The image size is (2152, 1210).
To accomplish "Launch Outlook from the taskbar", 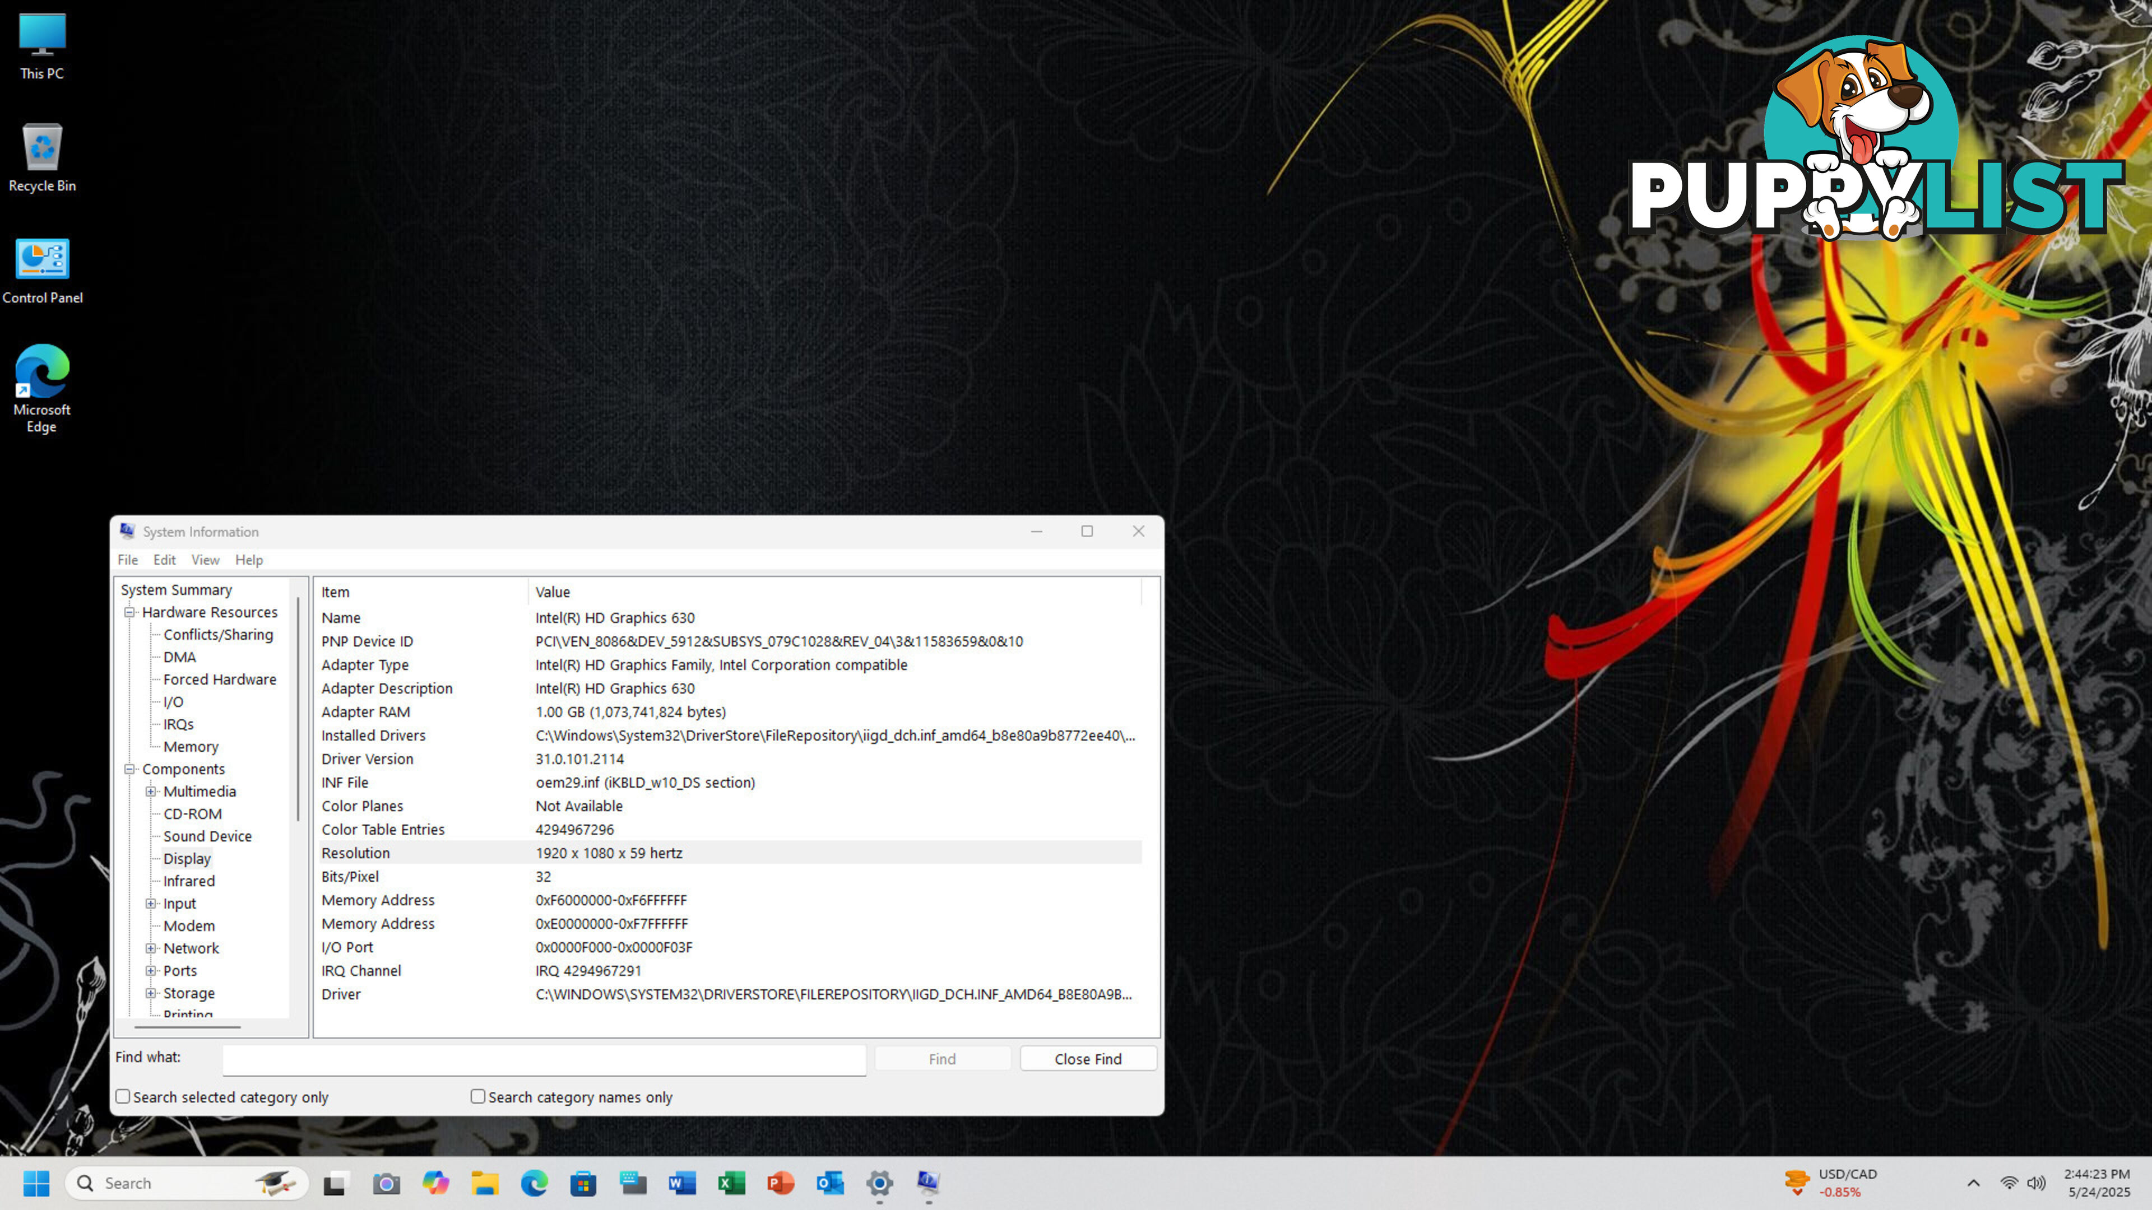I will 829,1183.
